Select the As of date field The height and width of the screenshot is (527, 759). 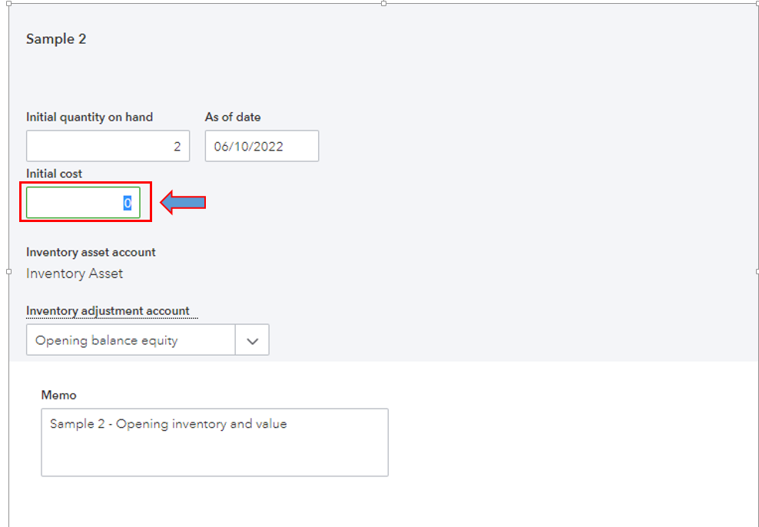[261, 146]
